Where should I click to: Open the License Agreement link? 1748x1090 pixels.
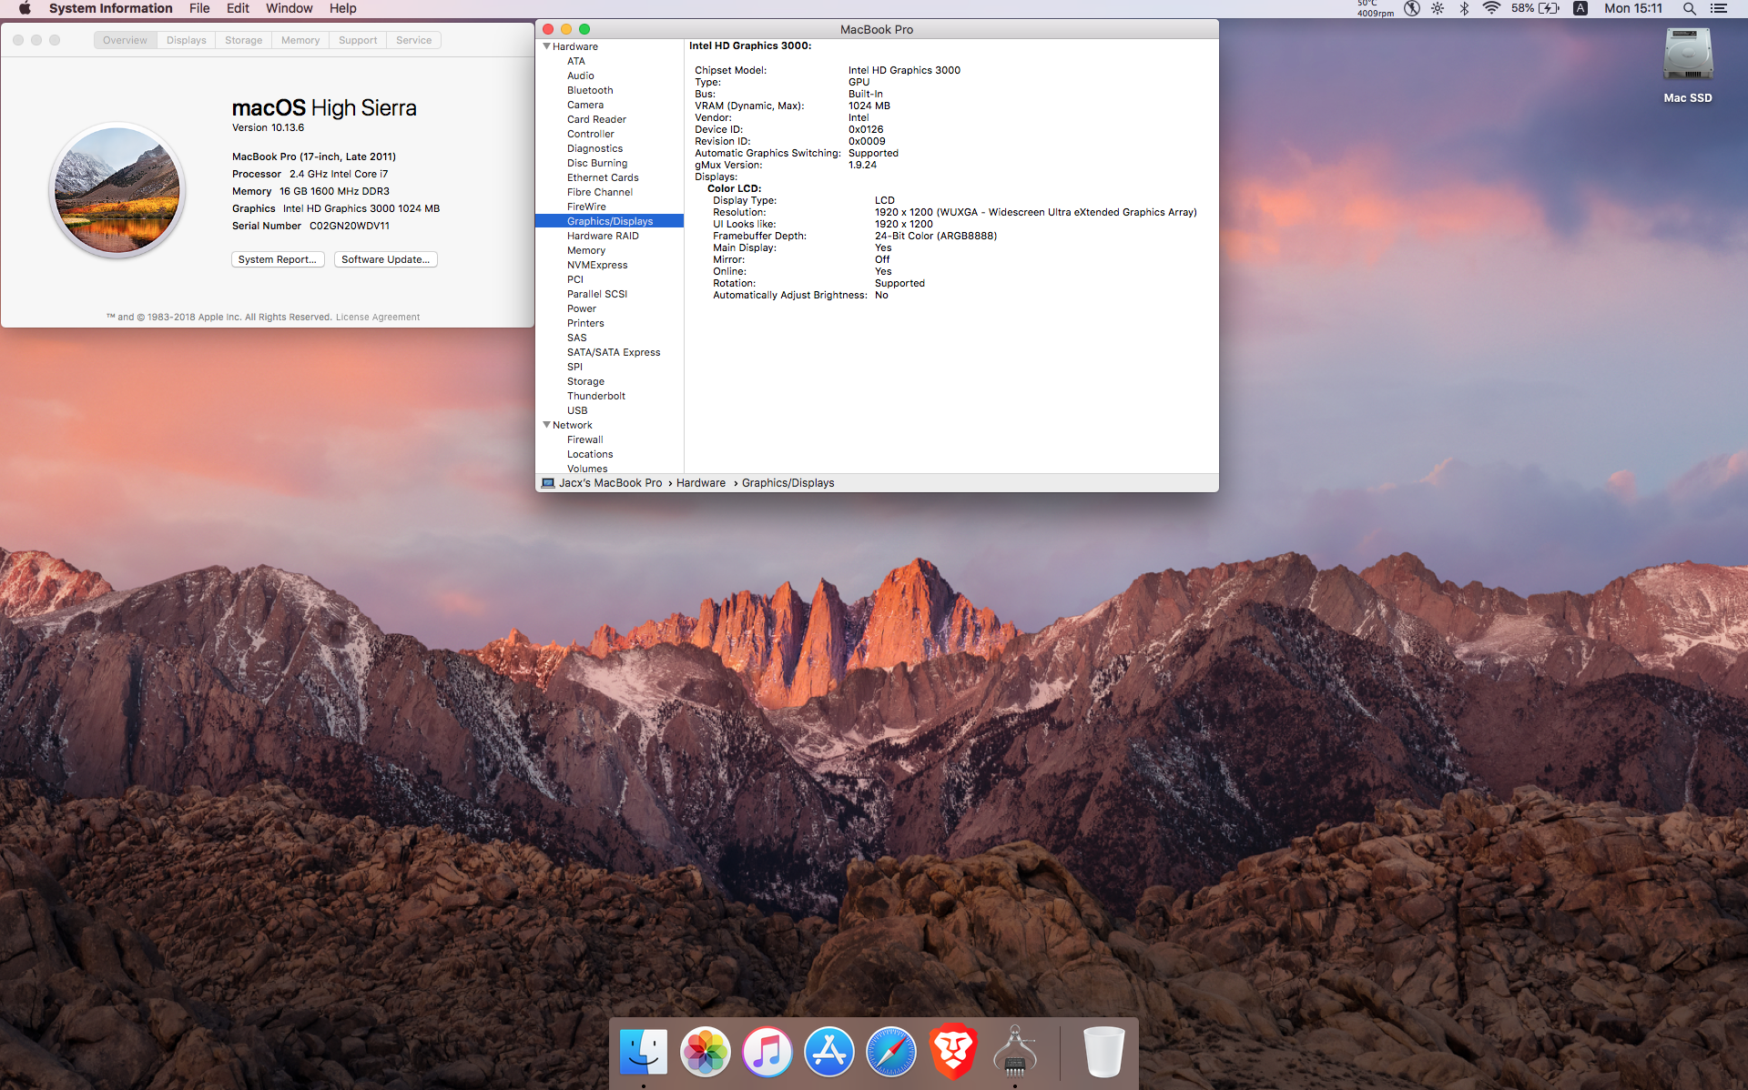pos(378,318)
